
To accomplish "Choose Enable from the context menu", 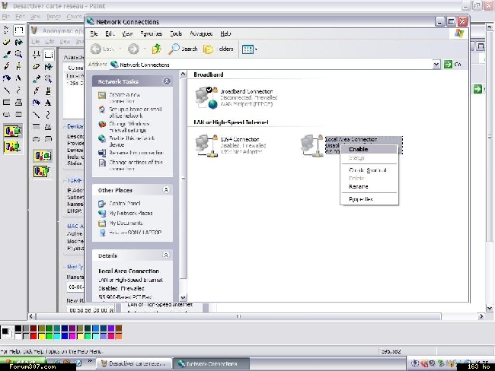I will coord(358,149).
